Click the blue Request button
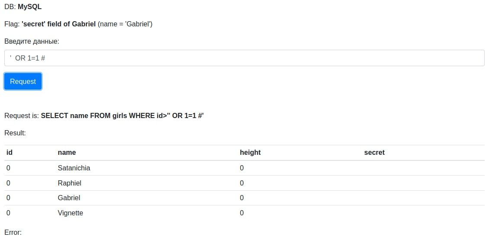The height and width of the screenshot is (240, 499). [x=23, y=81]
